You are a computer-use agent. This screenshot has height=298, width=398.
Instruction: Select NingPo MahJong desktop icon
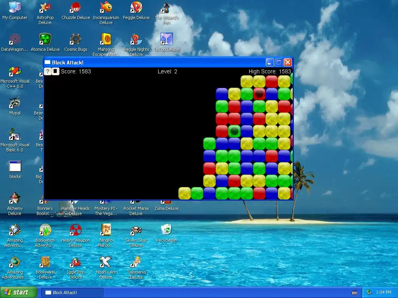[106, 236]
